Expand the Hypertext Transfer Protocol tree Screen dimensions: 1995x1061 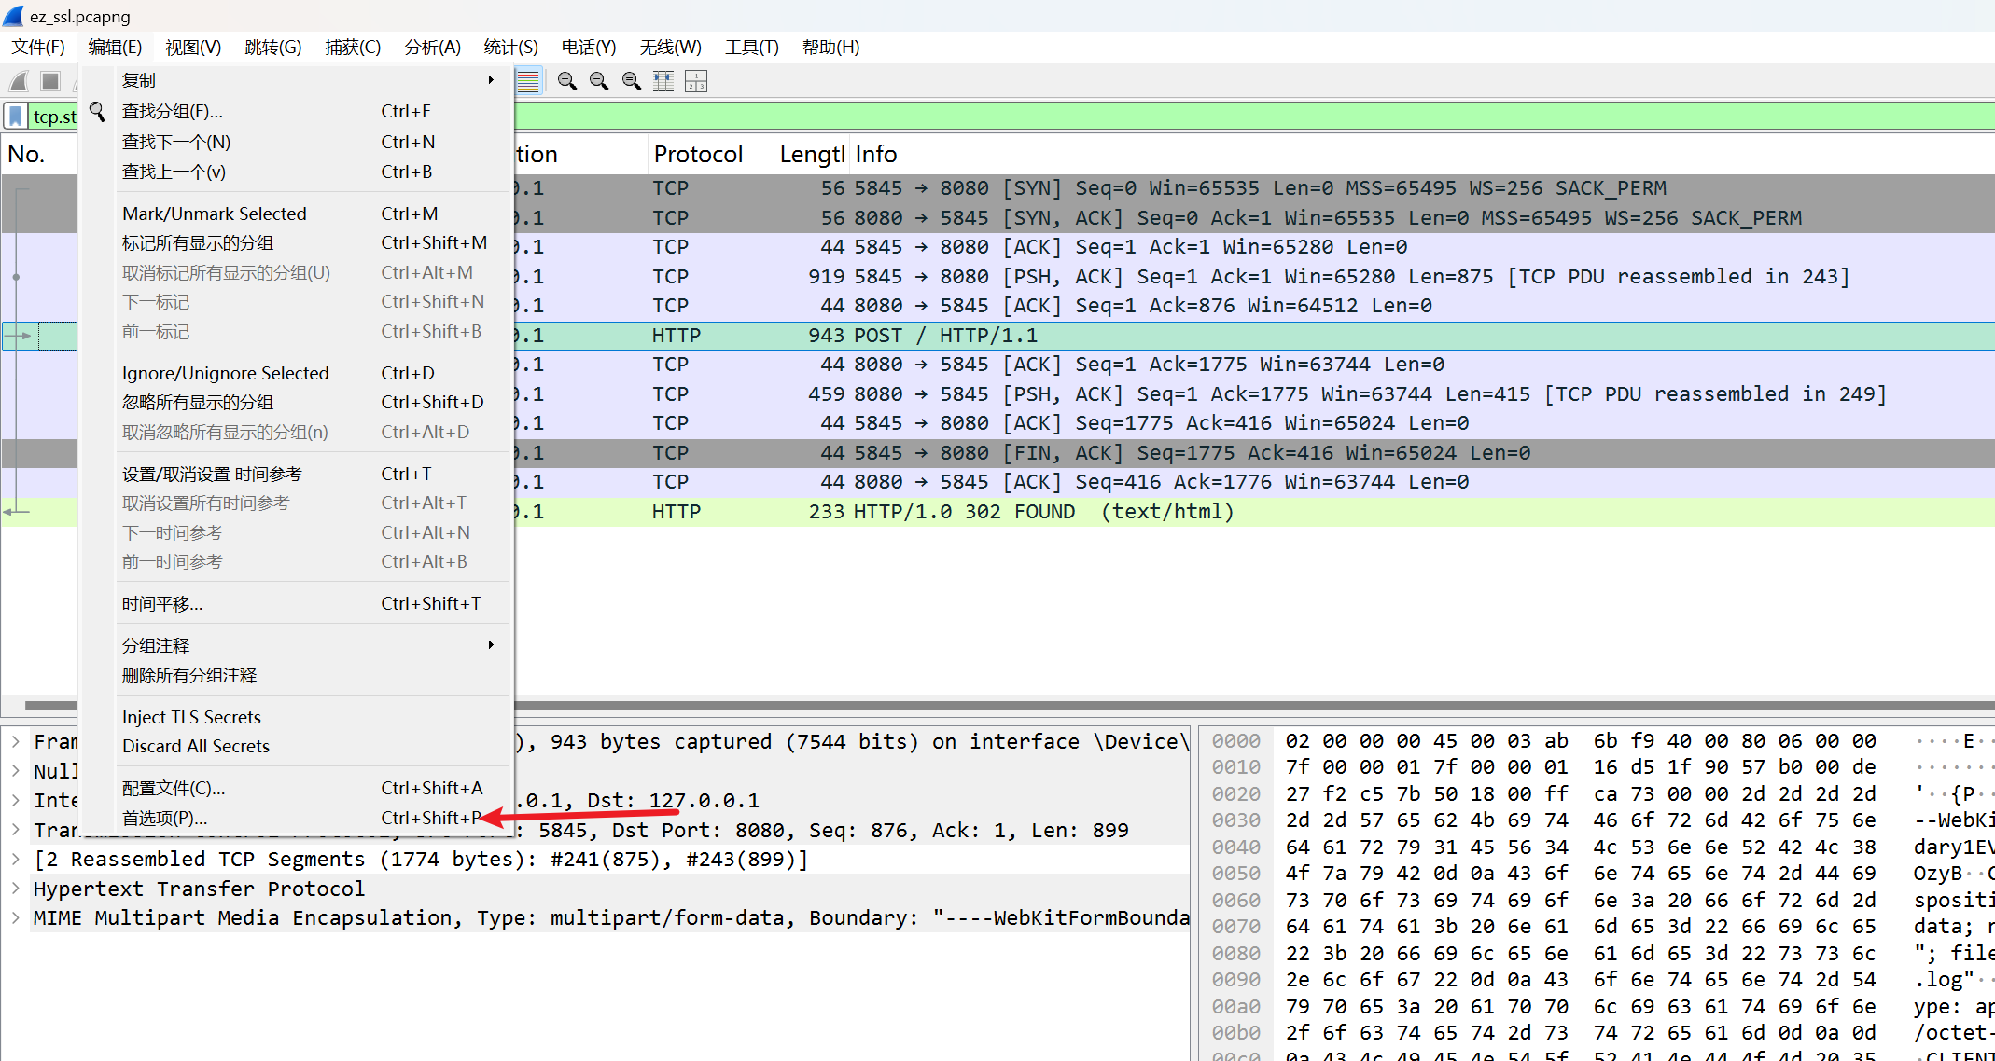coord(16,889)
